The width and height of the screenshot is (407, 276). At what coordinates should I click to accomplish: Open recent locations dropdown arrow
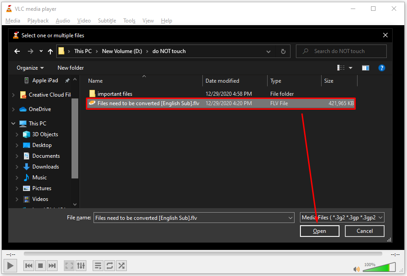tap(41, 51)
